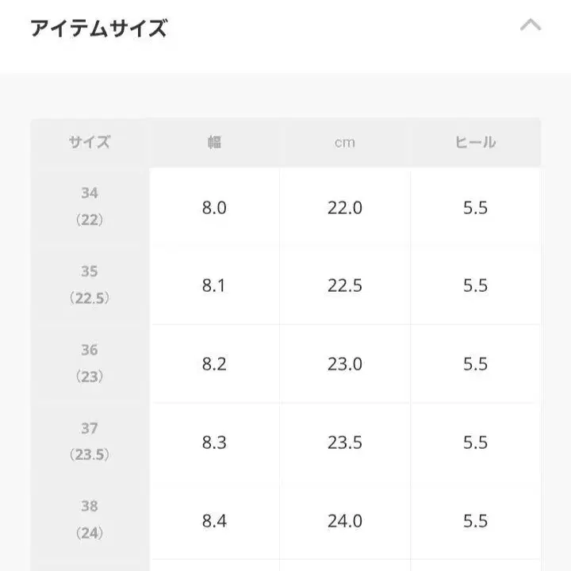Screen dimensions: 571x571
Task: Click the 8.4 width cell
Action: coord(214,521)
